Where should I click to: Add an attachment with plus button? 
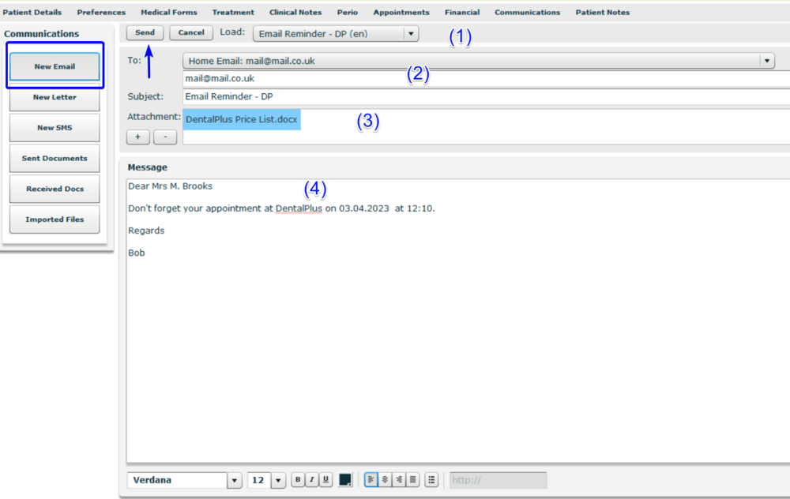click(x=137, y=137)
